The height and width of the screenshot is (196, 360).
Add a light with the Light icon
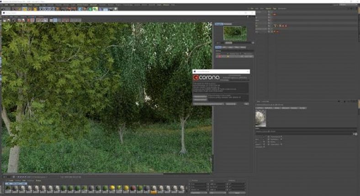116,9
